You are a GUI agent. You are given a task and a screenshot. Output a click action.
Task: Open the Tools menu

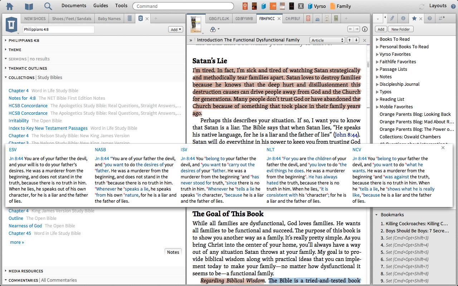(x=121, y=6)
